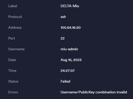Select the port value 22
Viewport: 133px width, 99px height.
[x=63, y=38]
